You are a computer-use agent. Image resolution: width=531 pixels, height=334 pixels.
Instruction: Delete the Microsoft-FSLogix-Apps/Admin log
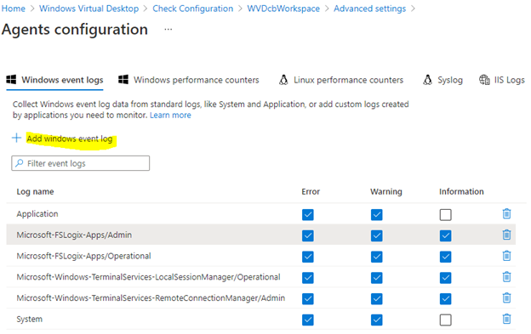pyautogui.click(x=506, y=235)
